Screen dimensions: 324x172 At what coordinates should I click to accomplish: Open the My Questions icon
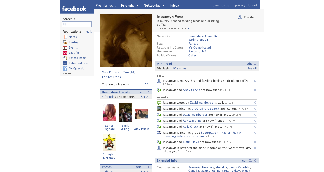tap(65, 68)
